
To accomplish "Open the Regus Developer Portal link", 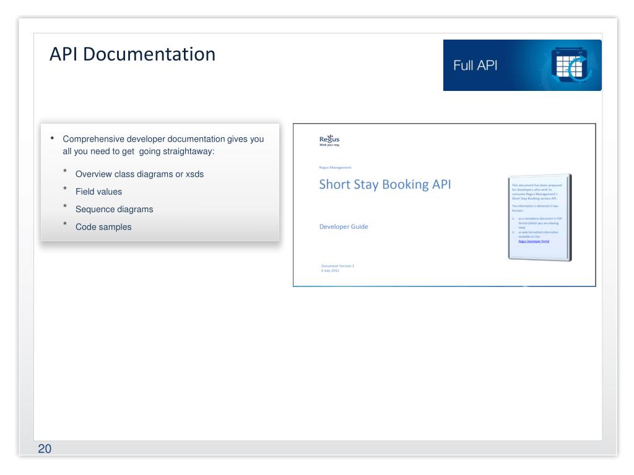I will tap(534, 241).
